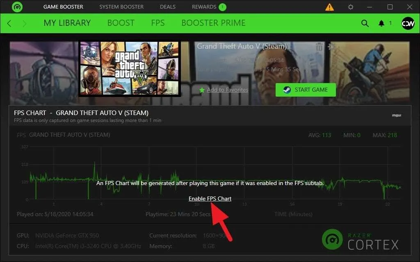Select the helicopter game thumbnail
Viewport: 420px width, 262px height.
(44, 73)
